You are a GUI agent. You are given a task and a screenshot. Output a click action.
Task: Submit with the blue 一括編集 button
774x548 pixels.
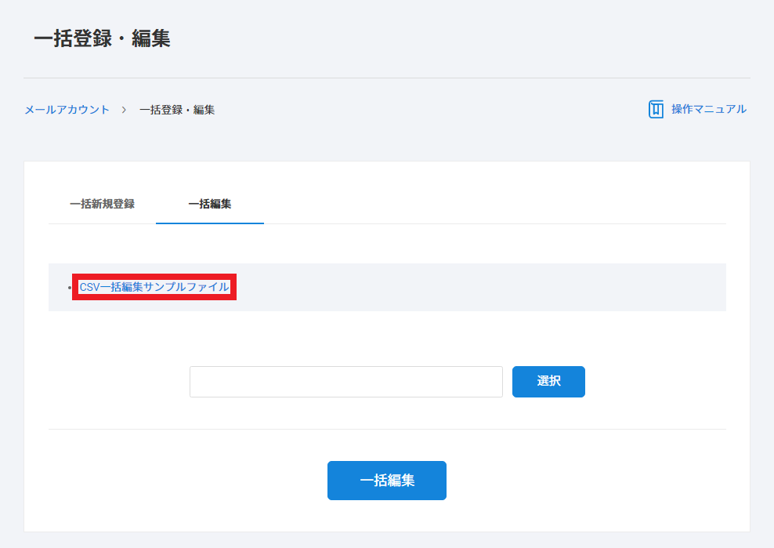click(386, 481)
